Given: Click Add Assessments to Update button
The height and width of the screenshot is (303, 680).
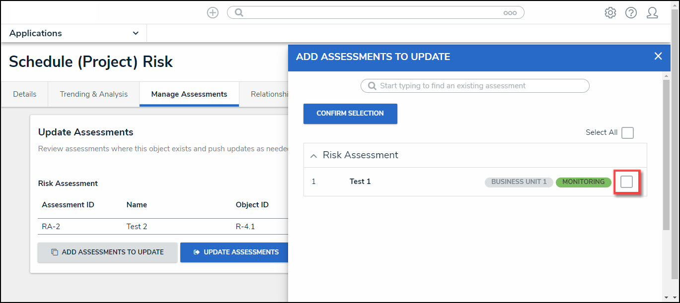Looking at the screenshot, I should [x=107, y=252].
